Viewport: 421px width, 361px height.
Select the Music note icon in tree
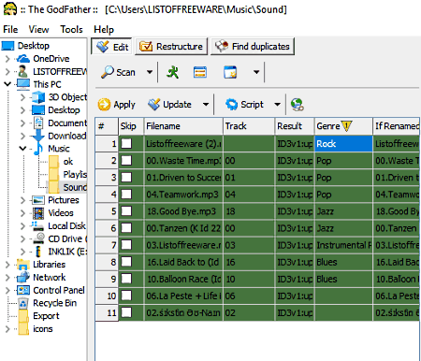pyautogui.click(x=38, y=149)
